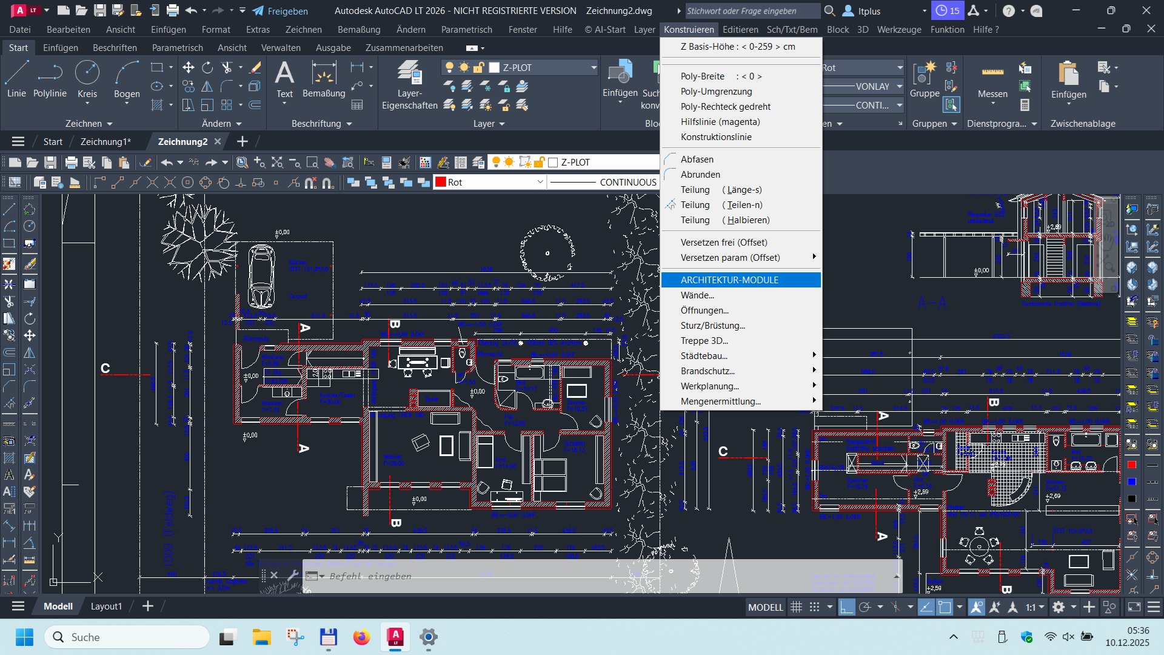Select the Kreis circle tool
The height and width of the screenshot is (655, 1164).
pyautogui.click(x=87, y=79)
